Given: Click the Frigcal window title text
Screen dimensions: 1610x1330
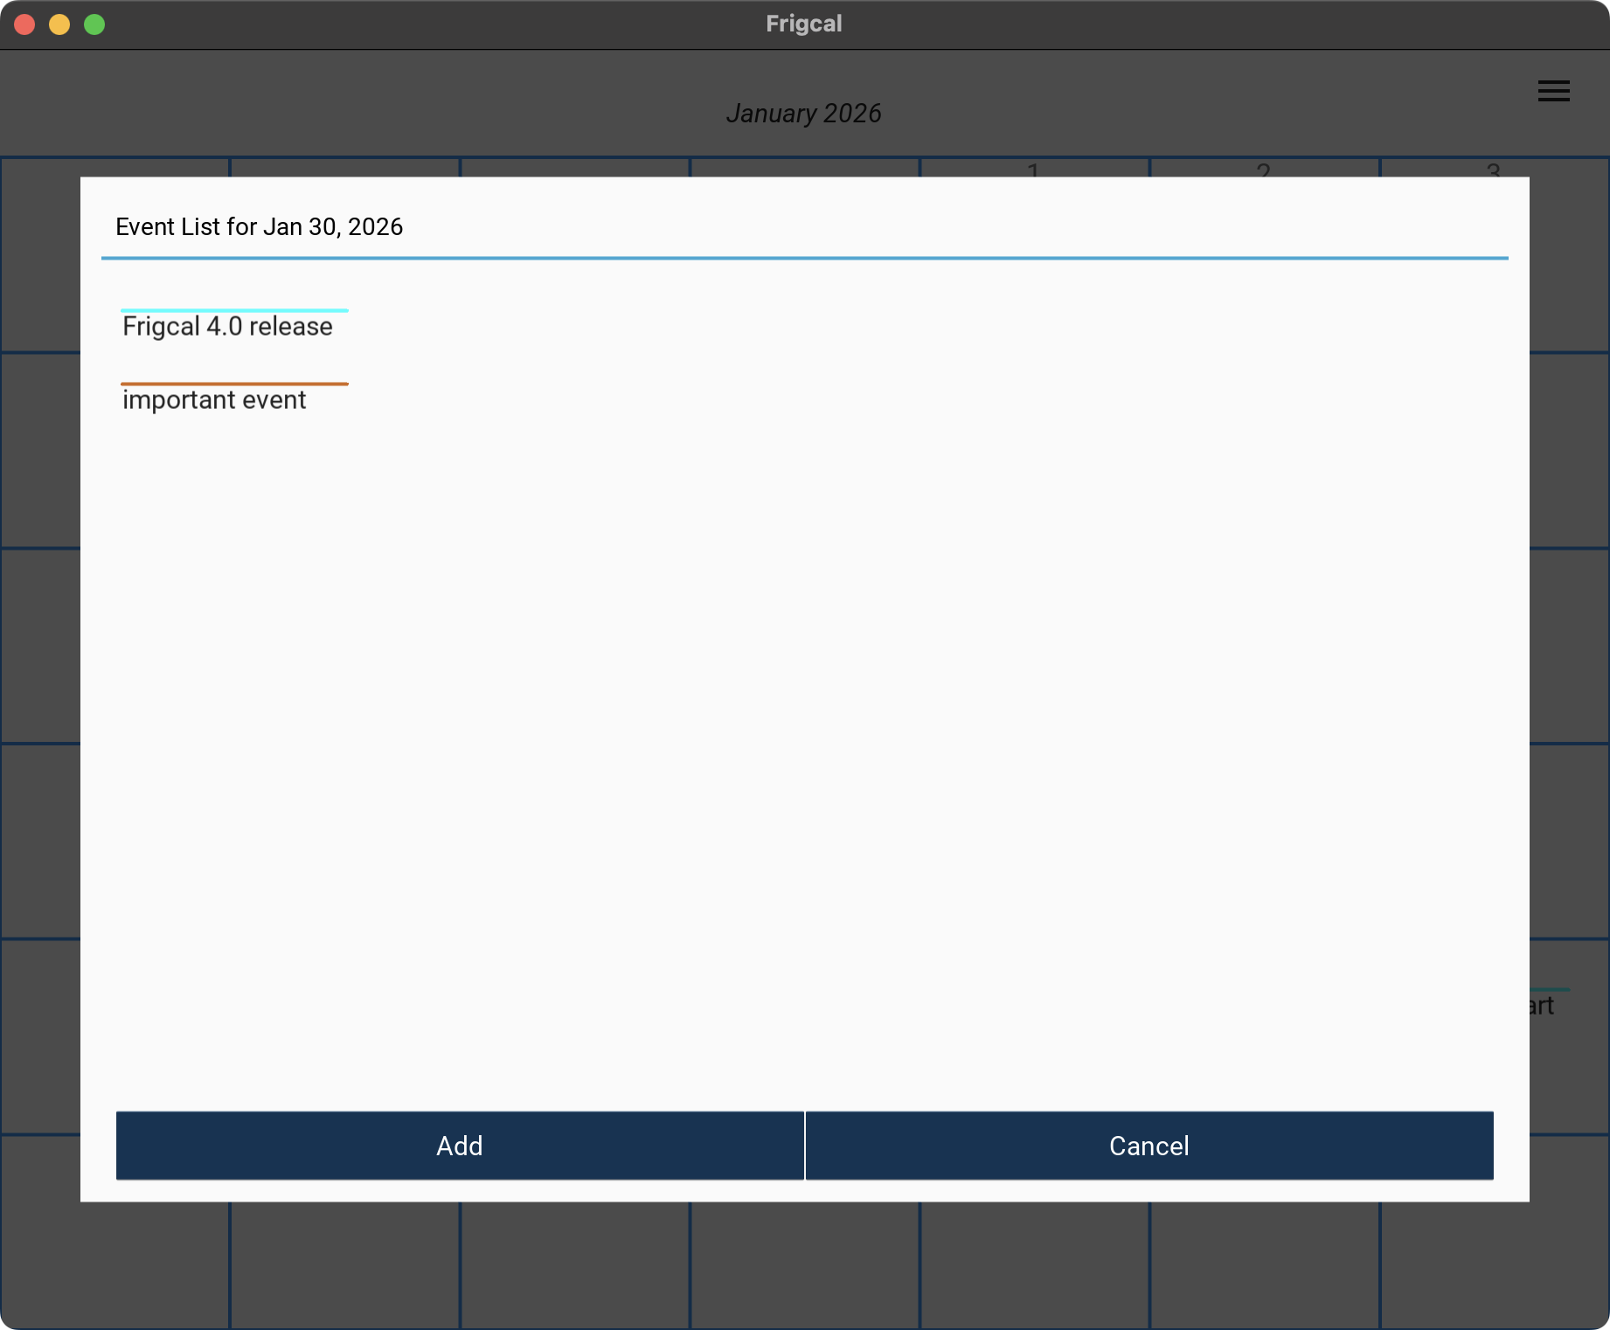Looking at the screenshot, I should tap(803, 24).
